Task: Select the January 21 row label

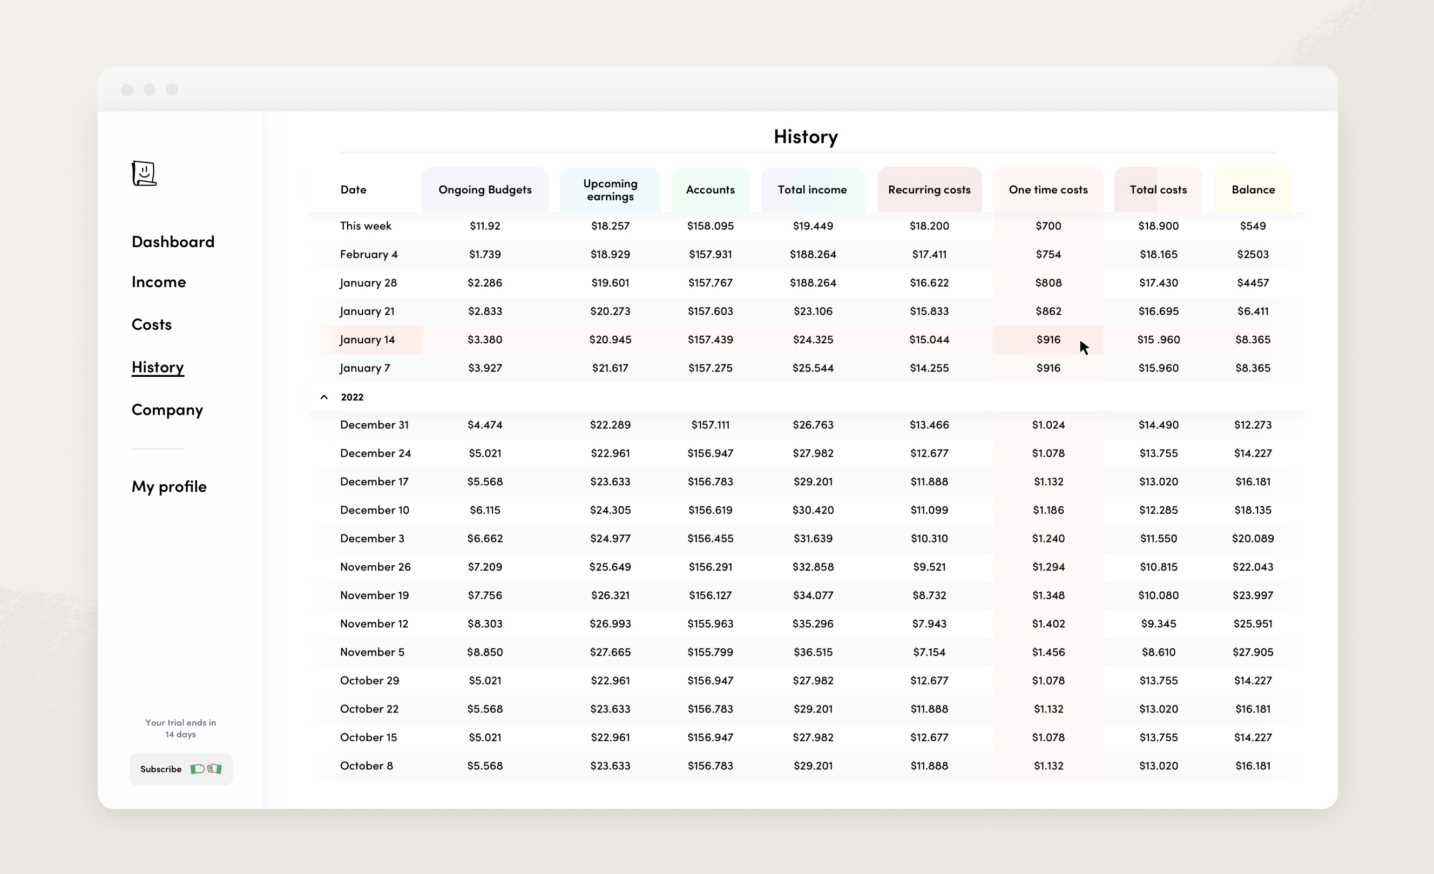Action: coord(367,311)
